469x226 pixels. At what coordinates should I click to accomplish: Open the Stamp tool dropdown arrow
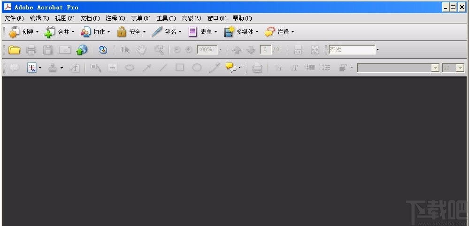pos(62,68)
